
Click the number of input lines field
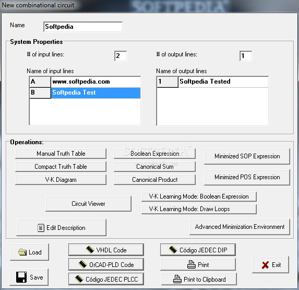[x=121, y=56]
